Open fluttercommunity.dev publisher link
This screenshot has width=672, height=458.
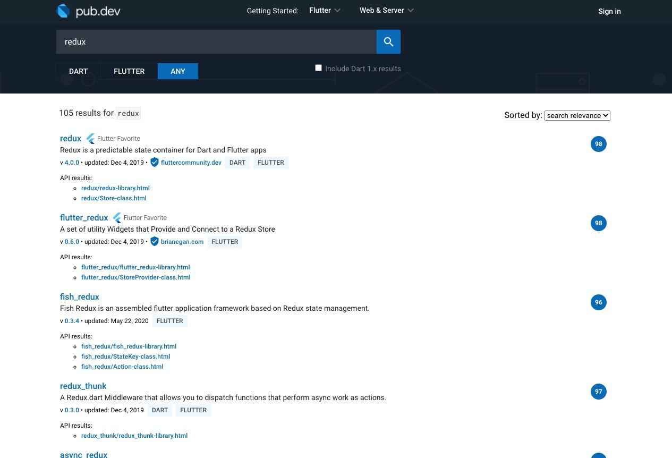[191, 163]
